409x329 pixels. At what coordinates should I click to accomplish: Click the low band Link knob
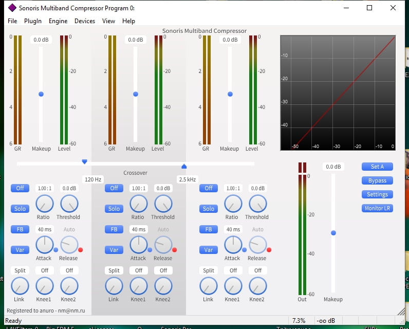coord(20,286)
